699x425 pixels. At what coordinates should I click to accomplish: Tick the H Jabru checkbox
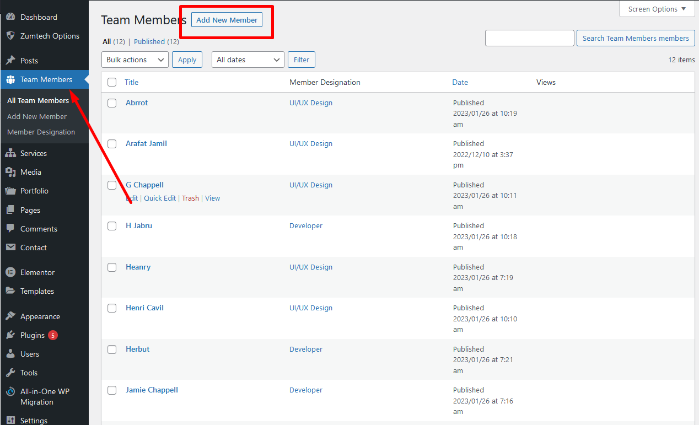tap(112, 226)
